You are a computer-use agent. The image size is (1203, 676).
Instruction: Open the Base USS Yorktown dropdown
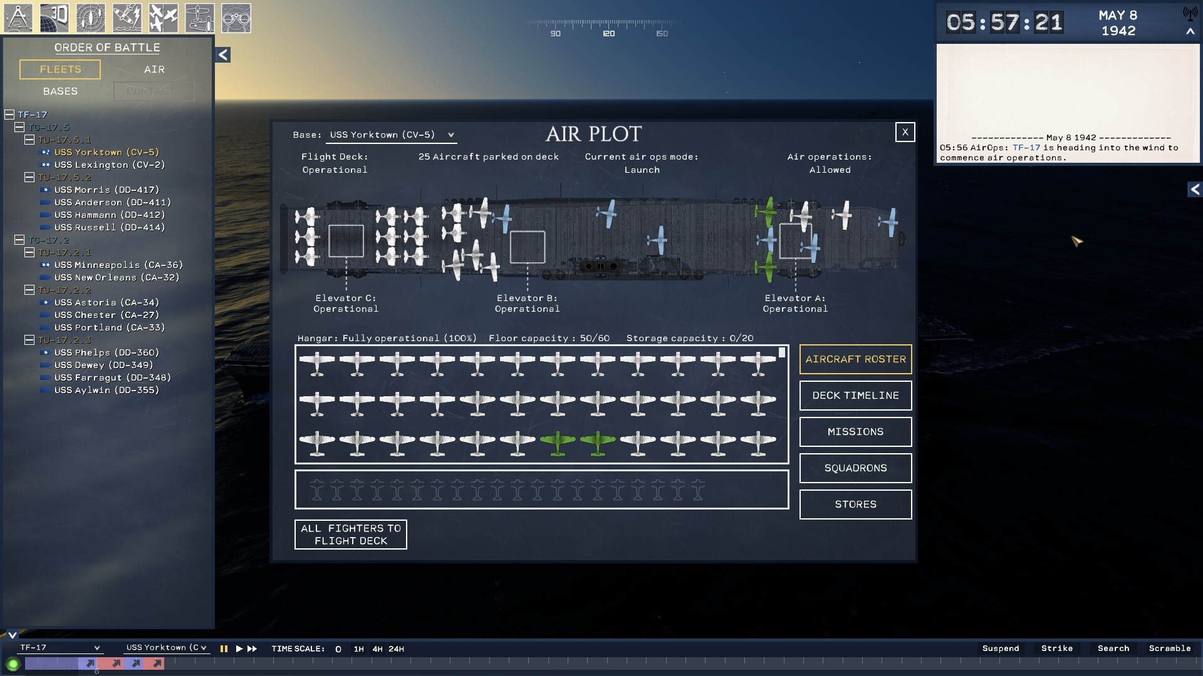393,135
